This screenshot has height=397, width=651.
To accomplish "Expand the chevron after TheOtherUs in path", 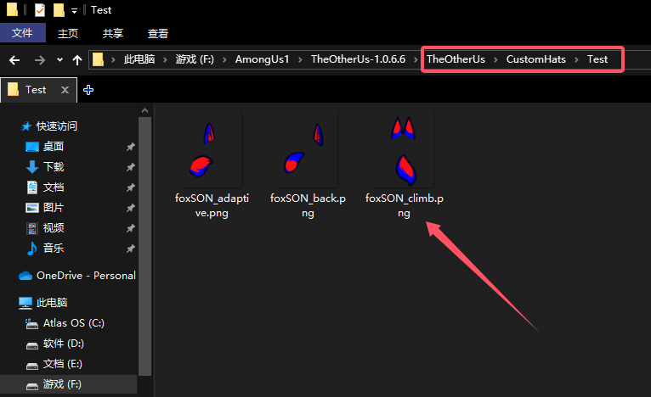I will [495, 60].
